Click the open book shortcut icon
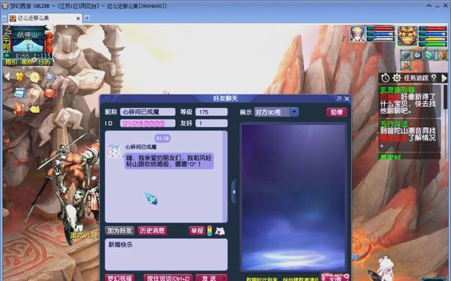The height and width of the screenshot is (281, 451). [x=34, y=93]
